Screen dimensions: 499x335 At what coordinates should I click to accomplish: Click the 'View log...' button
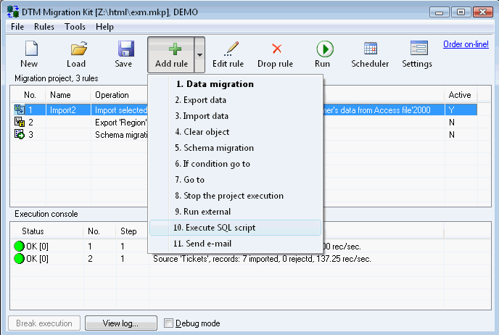121,323
